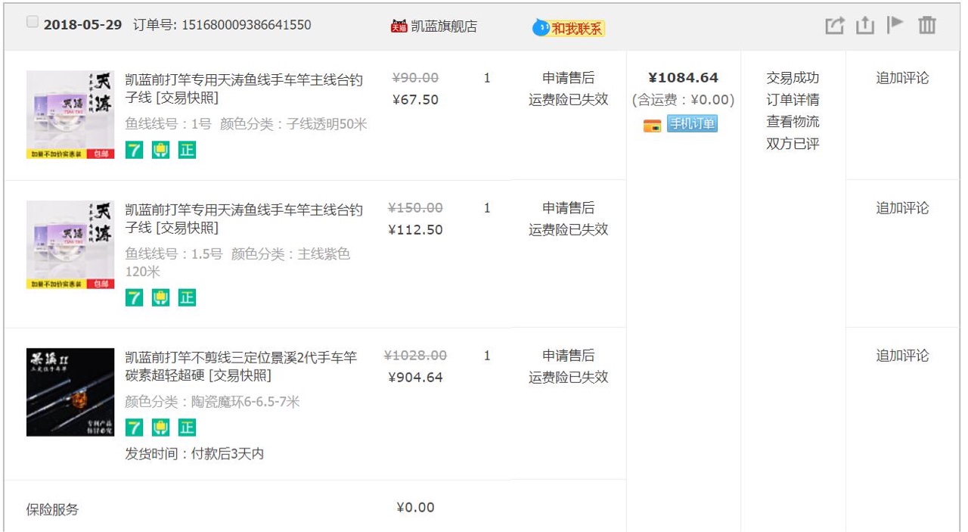Click the 发货时间：付款后3天内 text

point(194,454)
